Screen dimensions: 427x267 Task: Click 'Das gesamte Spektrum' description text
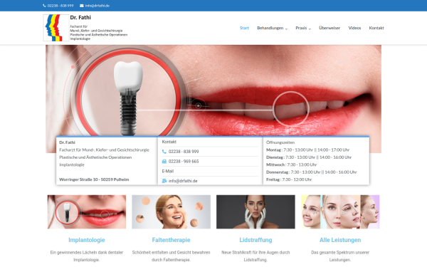340,256
